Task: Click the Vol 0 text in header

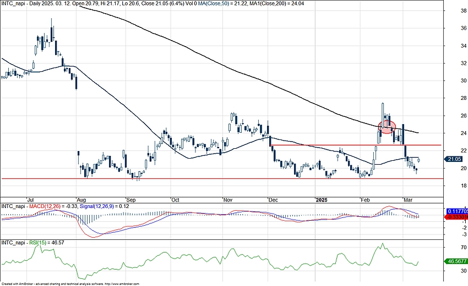Action: (x=192, y=4)
